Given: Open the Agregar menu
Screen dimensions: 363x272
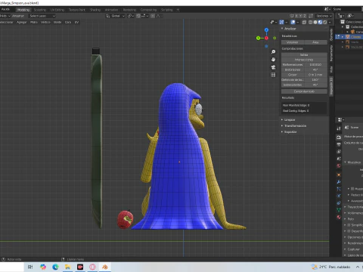Looking at the screenshot, I should coord(22,22).
